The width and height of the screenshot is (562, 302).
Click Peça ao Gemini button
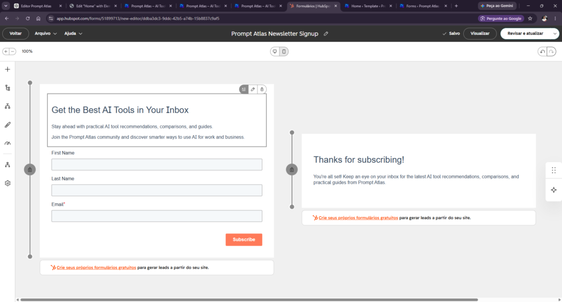click(497, 5)
